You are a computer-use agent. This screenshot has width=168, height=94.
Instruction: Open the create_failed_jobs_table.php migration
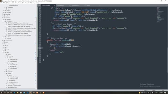(x=19, y=26)
